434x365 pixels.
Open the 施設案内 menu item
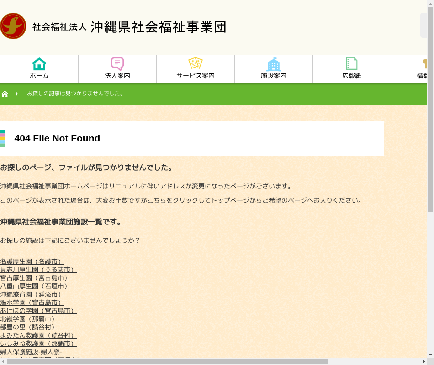click(x=274, y=76)
